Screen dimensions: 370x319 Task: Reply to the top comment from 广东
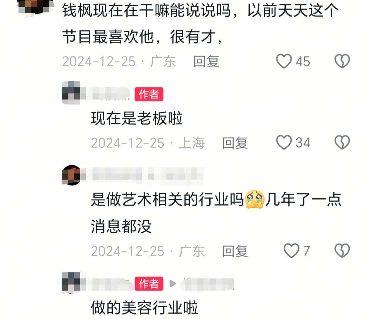(206, 62)
